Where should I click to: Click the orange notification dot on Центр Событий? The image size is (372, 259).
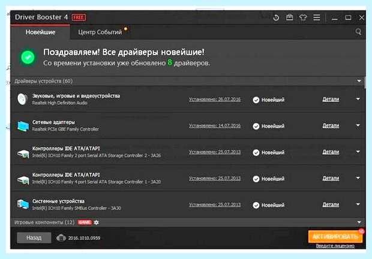[x=126, y=29]
